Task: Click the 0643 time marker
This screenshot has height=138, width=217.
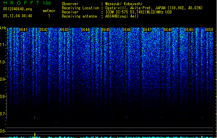Action: (65, 30)
